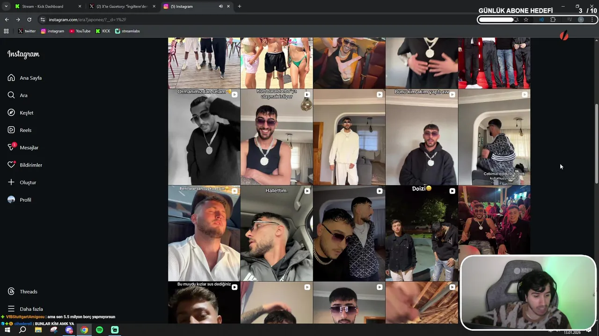Open a new browser tab
This screenshot has height=336, width=599.
240,7
